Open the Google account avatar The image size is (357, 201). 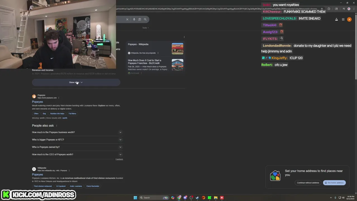[x=349, y=20]
